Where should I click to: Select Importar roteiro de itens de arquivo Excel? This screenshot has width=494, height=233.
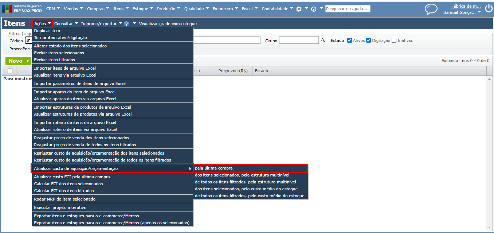pos(113,123)
